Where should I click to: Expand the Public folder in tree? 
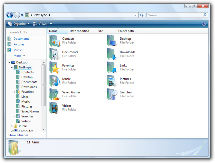click(12, 126)
